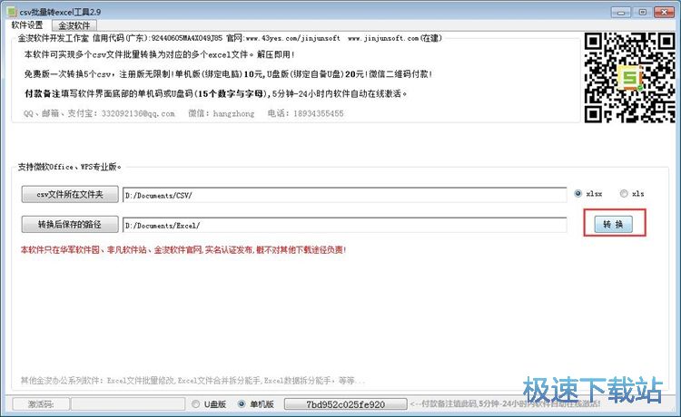This screenshot has width=681, height=417.
Task: Click the 支持微软Office、WPS专业版 group label
Action: coord(70,167)
